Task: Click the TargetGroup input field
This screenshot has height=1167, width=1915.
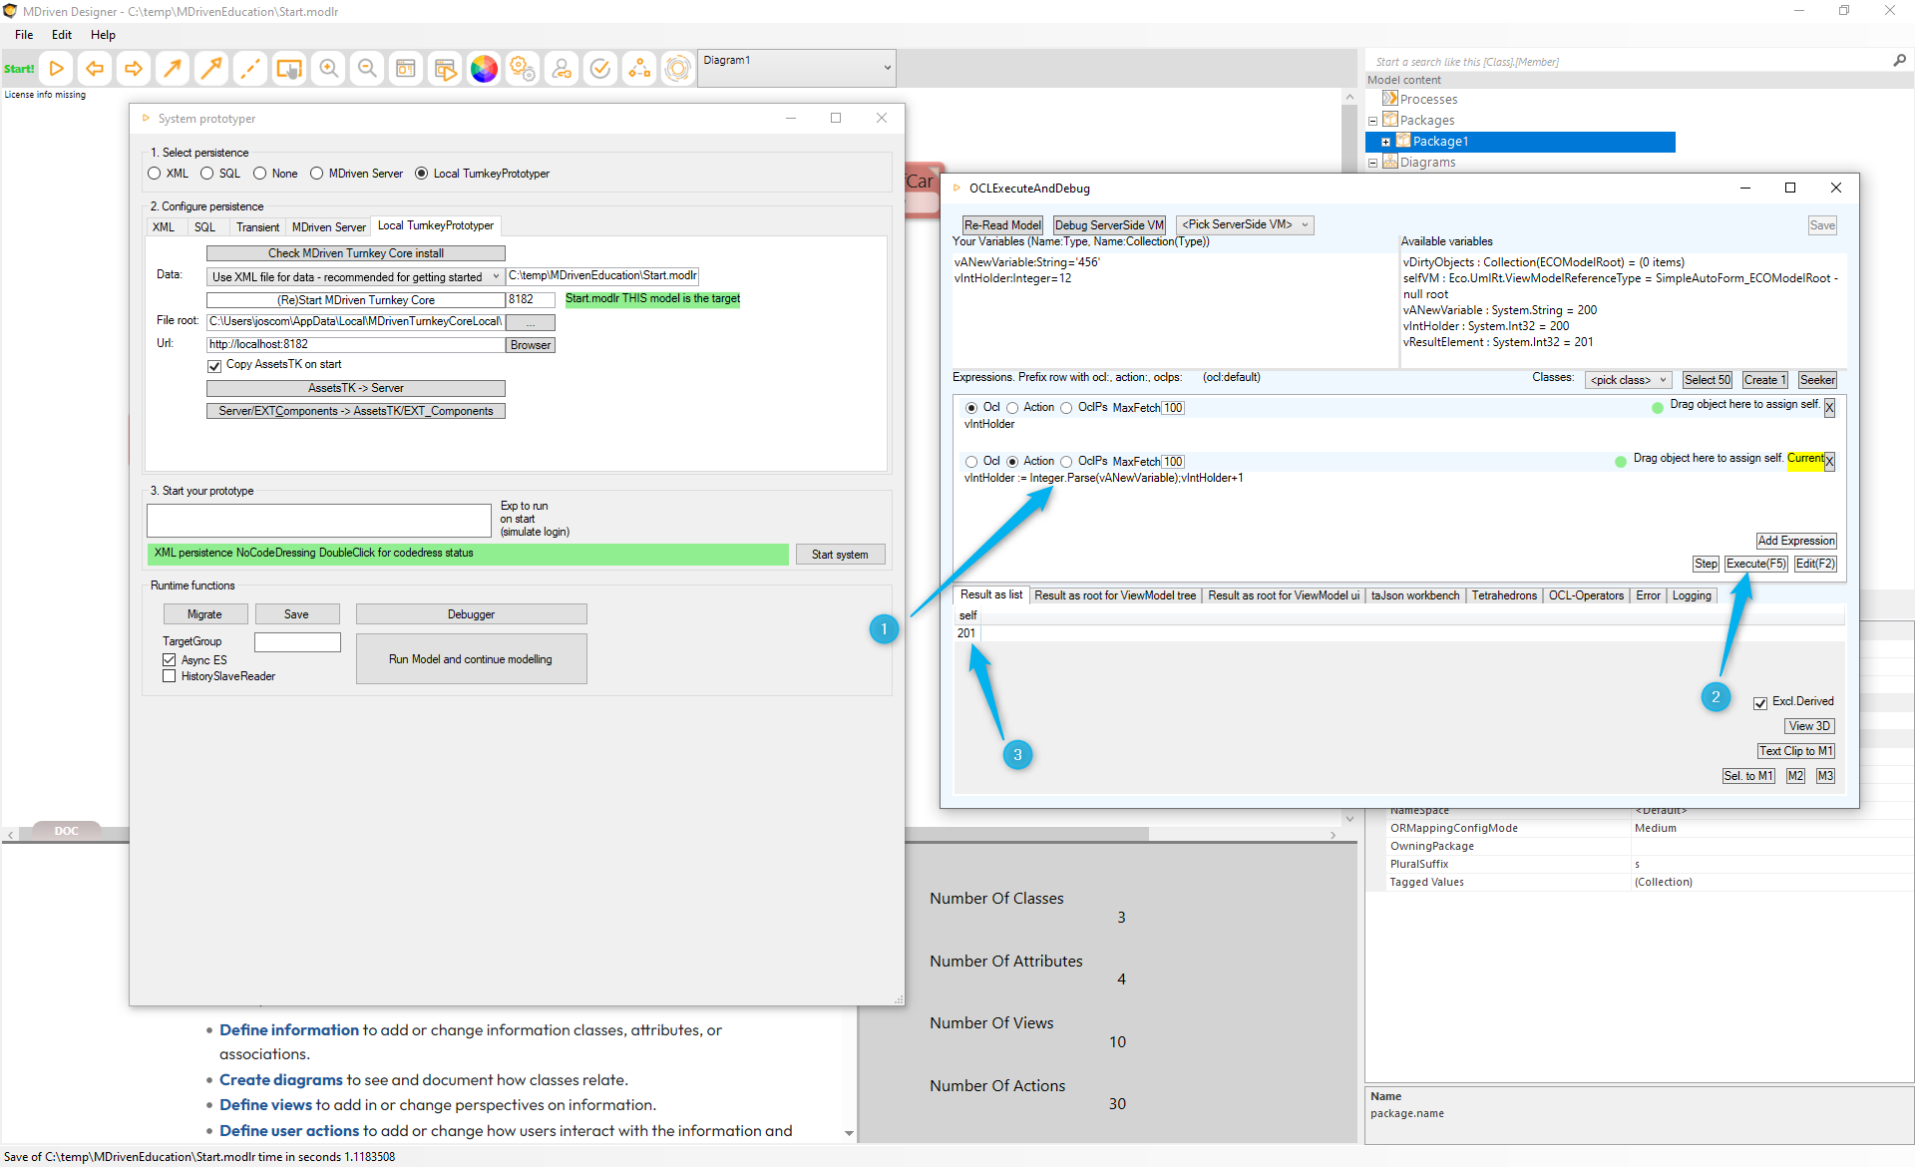Action: coord(297,641)
